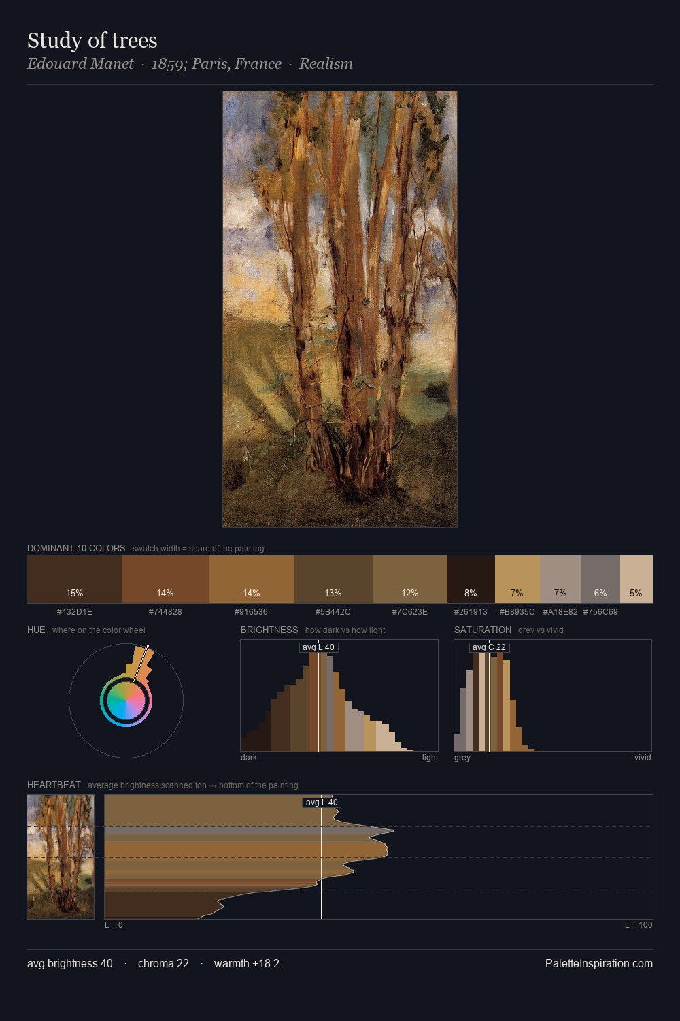Click the PaletteInspiration.com link

599,963
